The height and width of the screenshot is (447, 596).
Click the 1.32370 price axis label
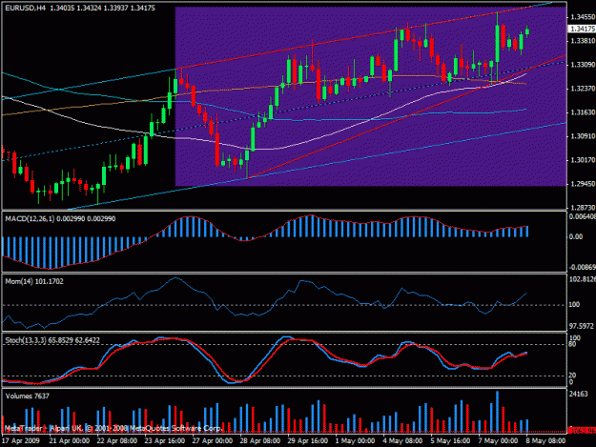click(583, 89)
